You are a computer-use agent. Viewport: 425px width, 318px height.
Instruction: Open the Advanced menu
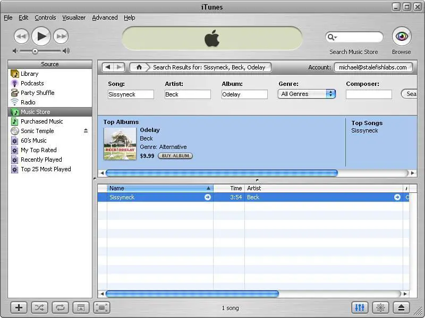click(x=105, y=17)
